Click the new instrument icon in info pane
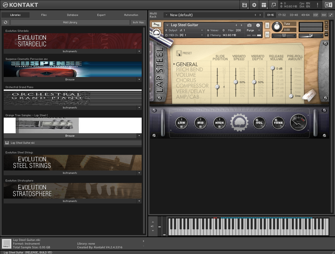 click(7, 243)
